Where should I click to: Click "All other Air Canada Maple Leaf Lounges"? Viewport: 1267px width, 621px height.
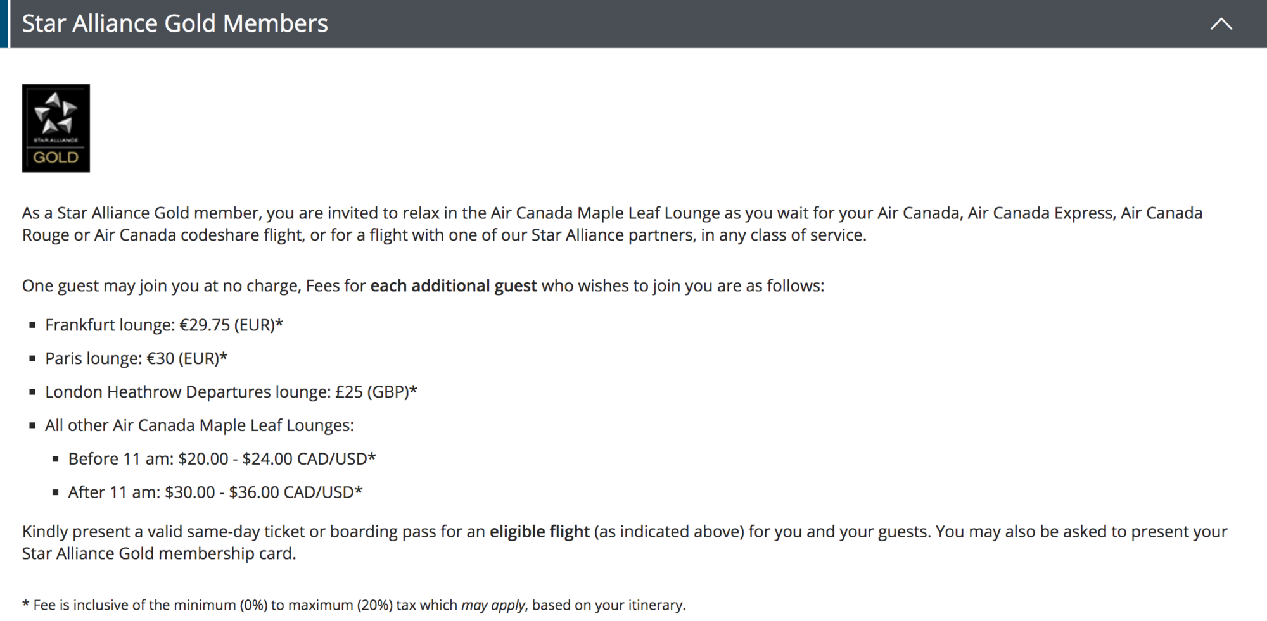pyautogui.click(x=199, y=426)
